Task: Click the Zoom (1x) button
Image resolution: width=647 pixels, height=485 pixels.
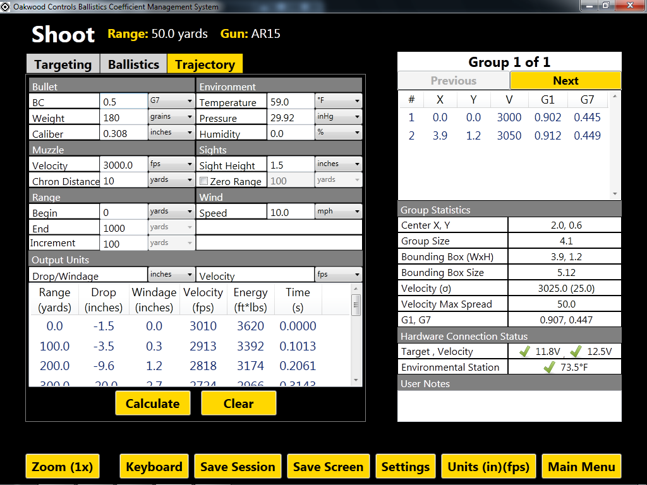Action: click(x=63, y=467)
